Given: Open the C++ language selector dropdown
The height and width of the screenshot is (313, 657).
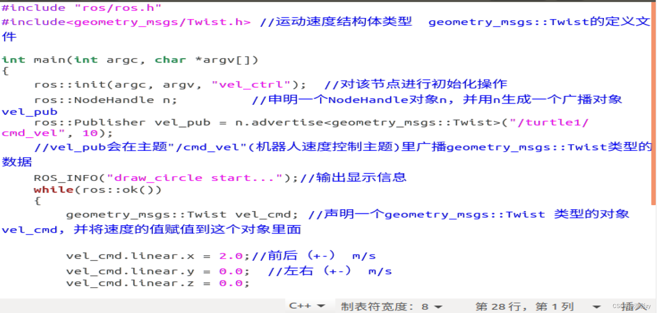Looking at the screenshot, I should point(307,306).
